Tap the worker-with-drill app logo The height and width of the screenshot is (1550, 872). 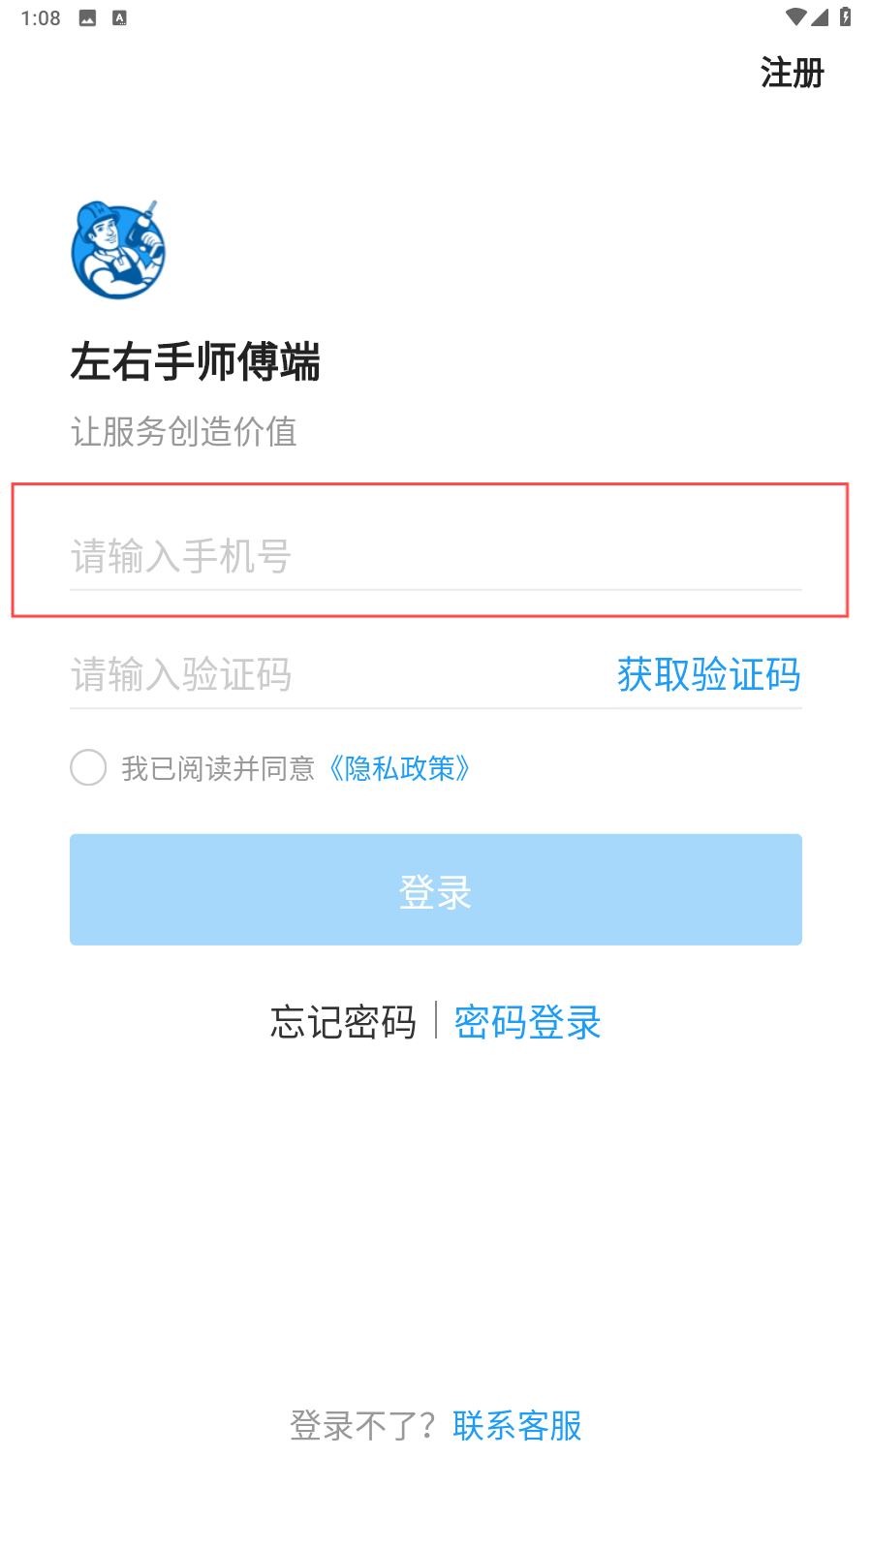click(118, 250)
